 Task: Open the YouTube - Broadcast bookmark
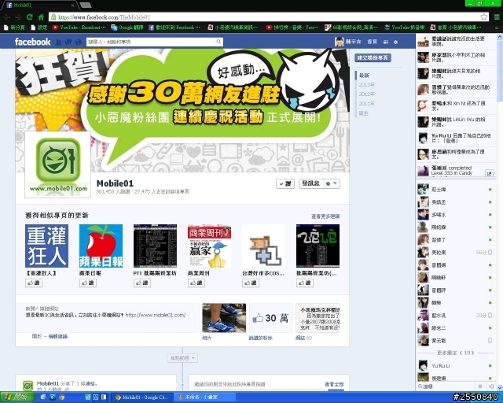79,28
